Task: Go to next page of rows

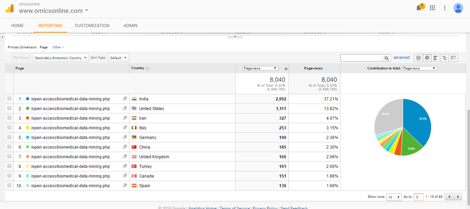Action: pos(458,197)
